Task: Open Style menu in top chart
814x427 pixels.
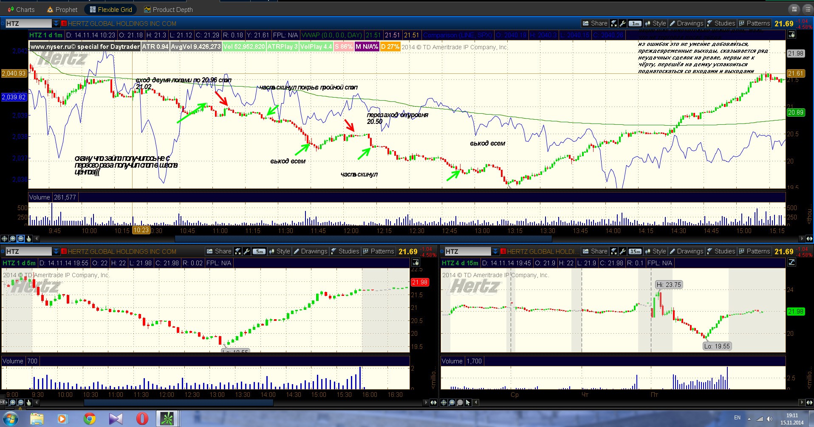Action: coord(656,23)
